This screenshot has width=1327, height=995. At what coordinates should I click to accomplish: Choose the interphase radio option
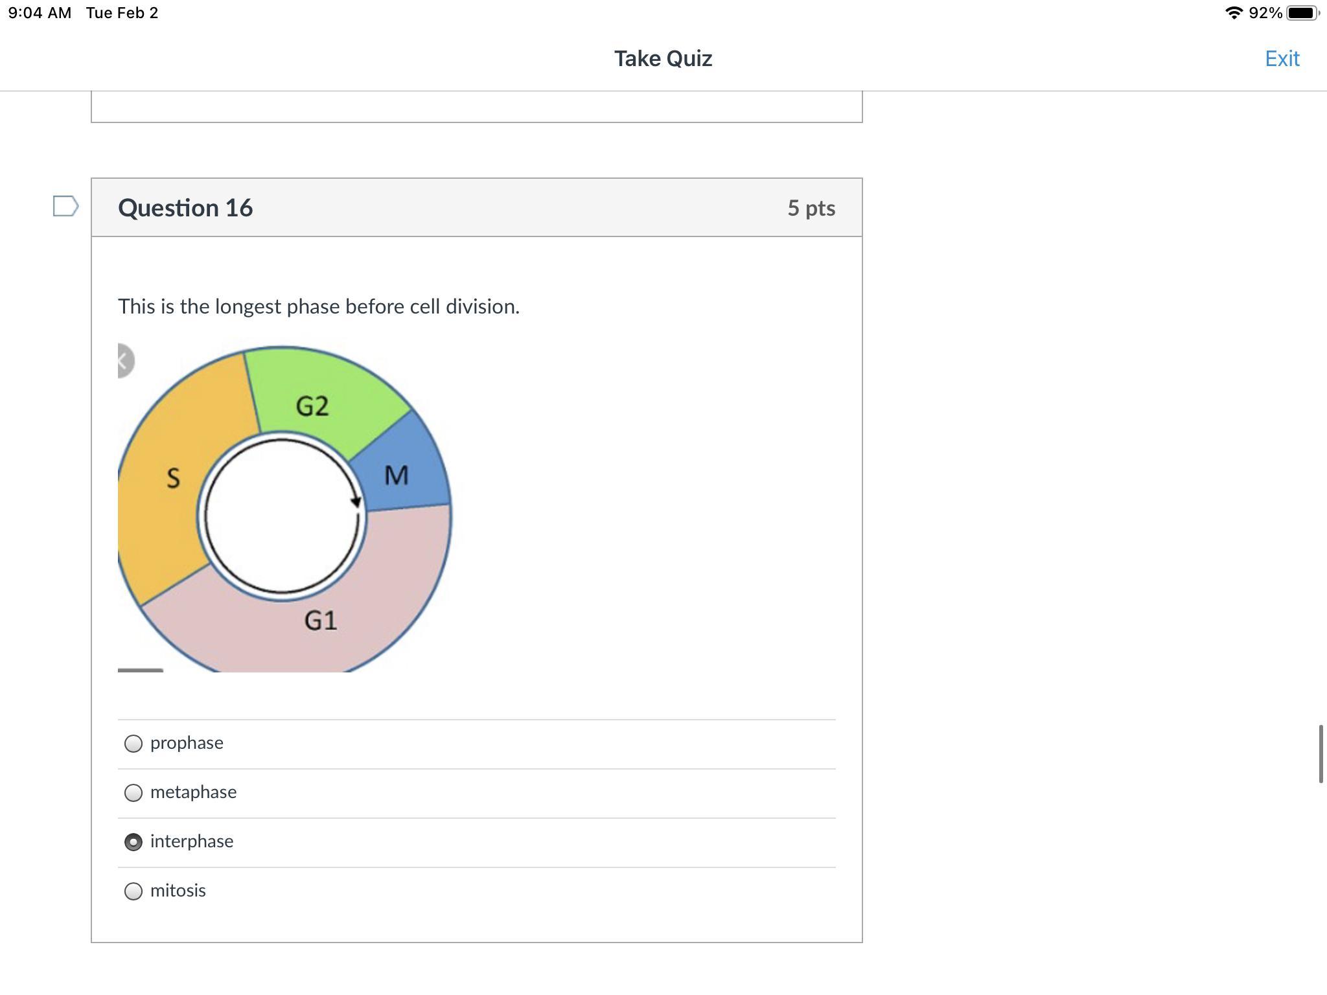(x=133, y=842)
